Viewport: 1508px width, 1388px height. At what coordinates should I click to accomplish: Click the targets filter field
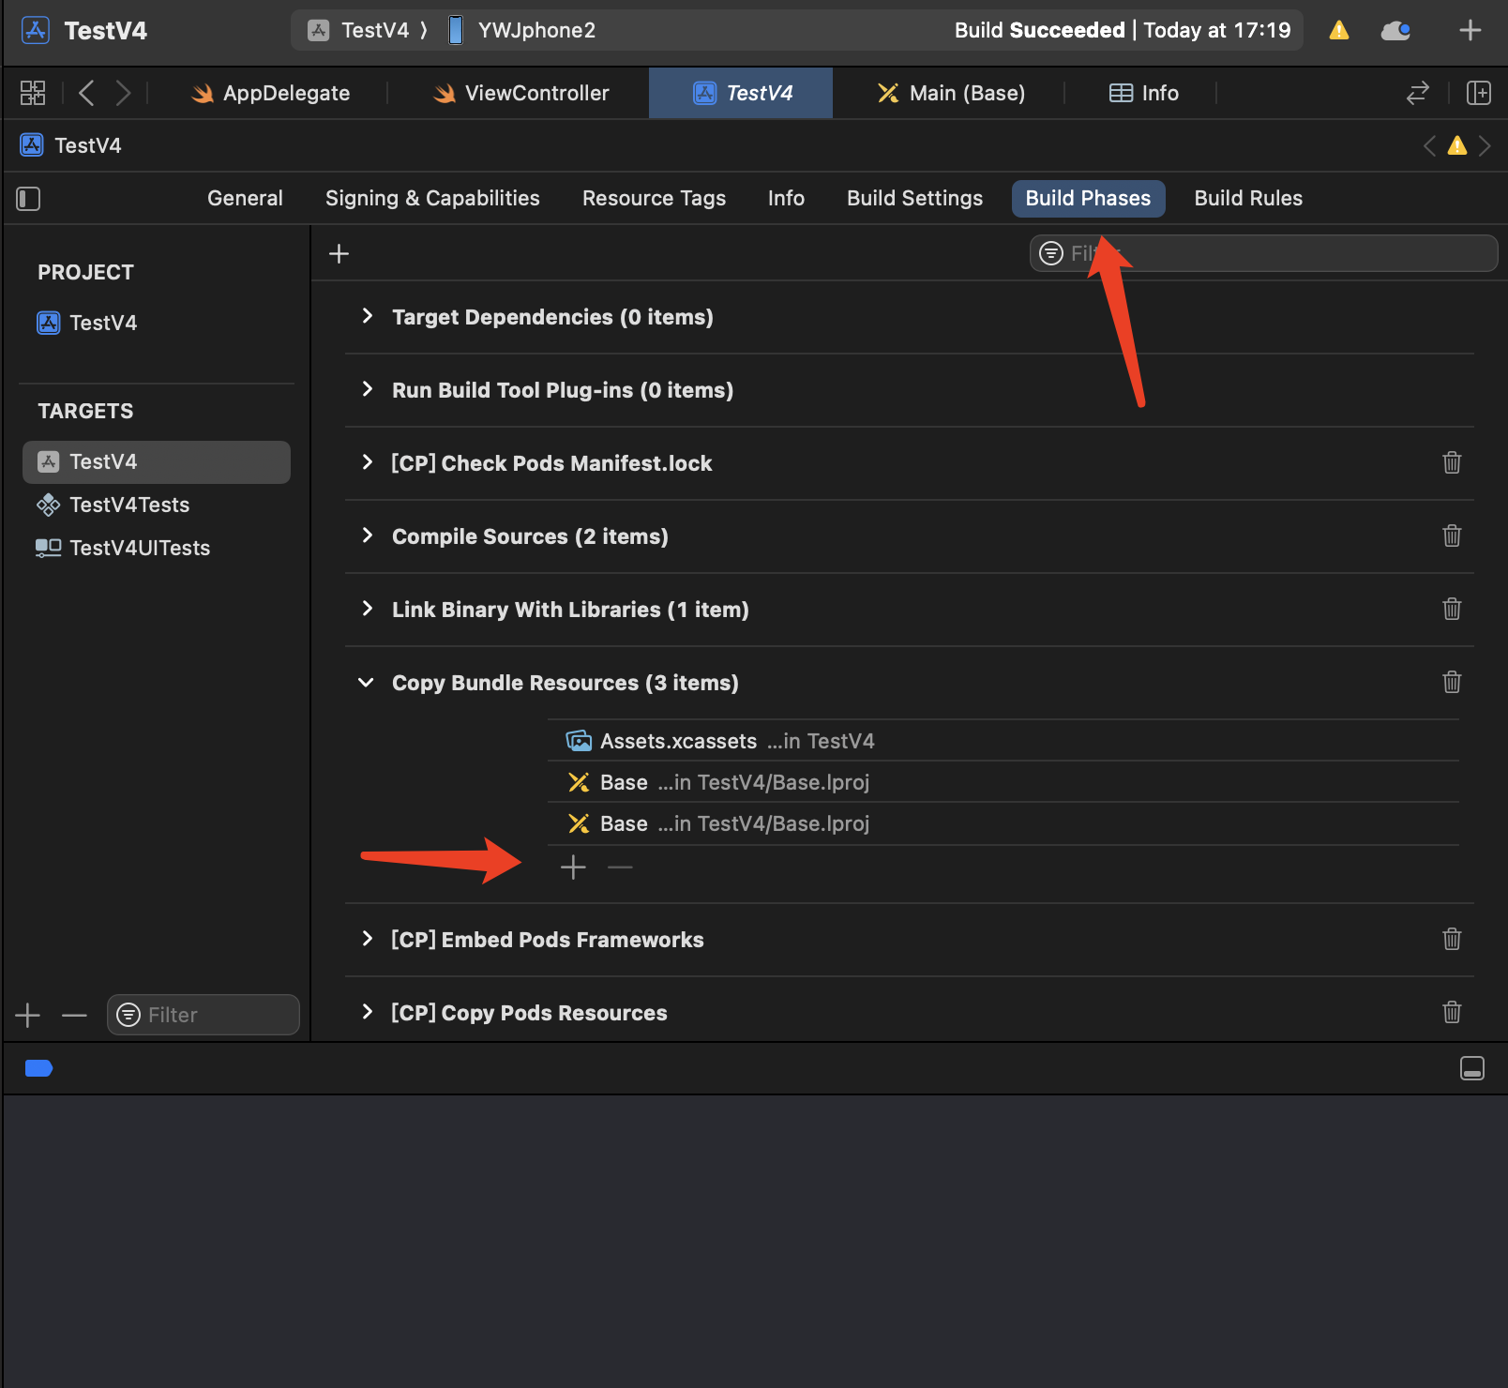204,1015
